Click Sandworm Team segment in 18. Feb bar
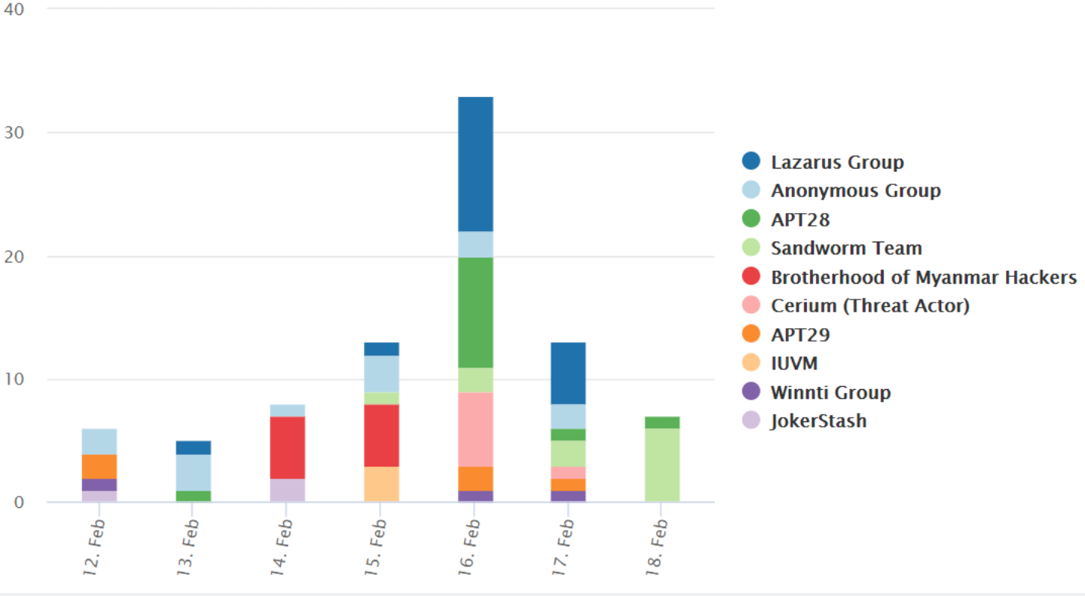This screenshot has height=596, width=1085. [x=662, y=464]
